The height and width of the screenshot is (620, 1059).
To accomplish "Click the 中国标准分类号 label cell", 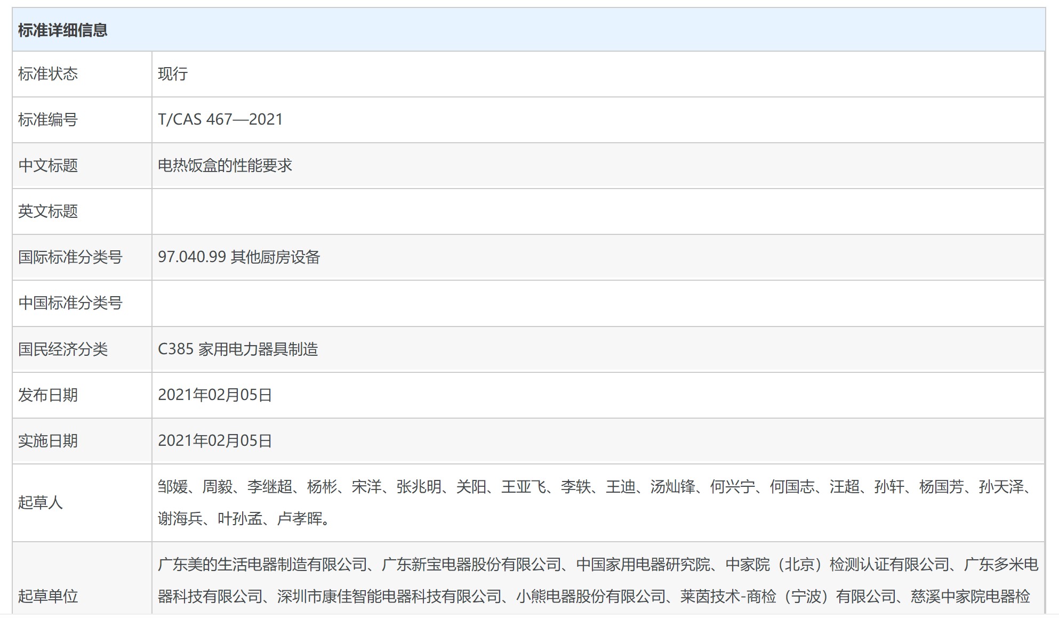I will click(70, 303).
